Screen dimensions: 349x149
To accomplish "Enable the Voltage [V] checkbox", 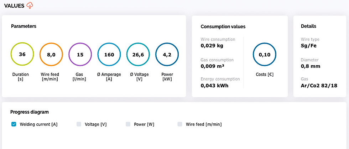I will click(x=79, y=124).
